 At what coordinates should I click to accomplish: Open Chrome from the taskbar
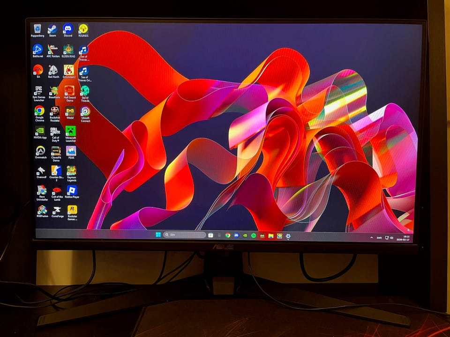(x=228, y=235)
